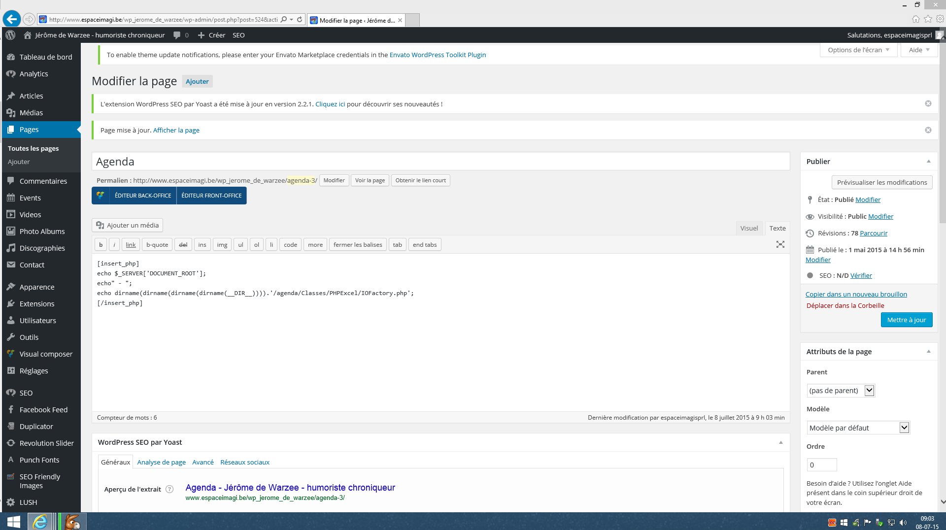This screenshot has height=530, width=946.
Task: Refresh the page with reload icon
Action: (x=300, y=20)
